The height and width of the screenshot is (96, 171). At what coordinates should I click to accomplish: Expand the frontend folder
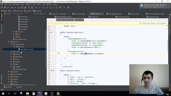coord(9,77)
